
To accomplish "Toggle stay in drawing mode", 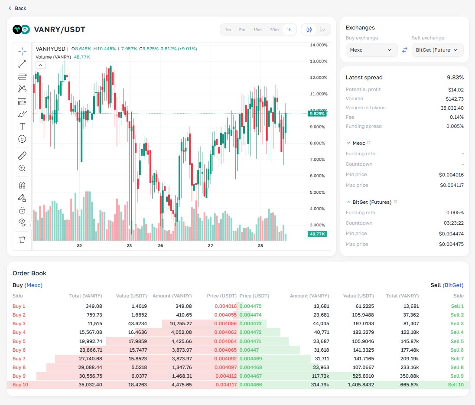I will click(x=22, y=198).
